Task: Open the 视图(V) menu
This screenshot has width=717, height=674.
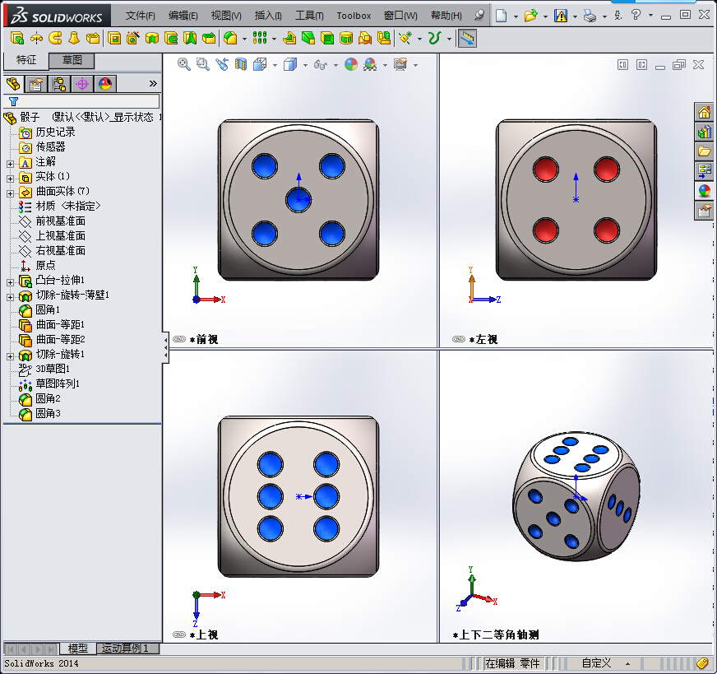Action: (226, 16)
